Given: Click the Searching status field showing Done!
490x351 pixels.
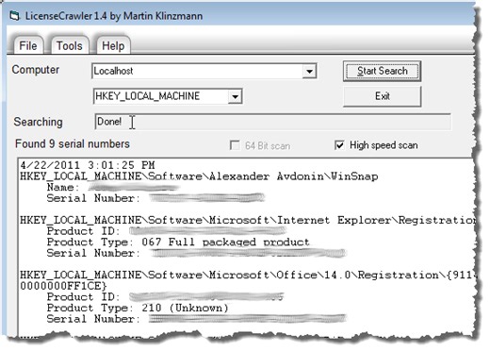Looking at the screenshot, I should [272, 122].
